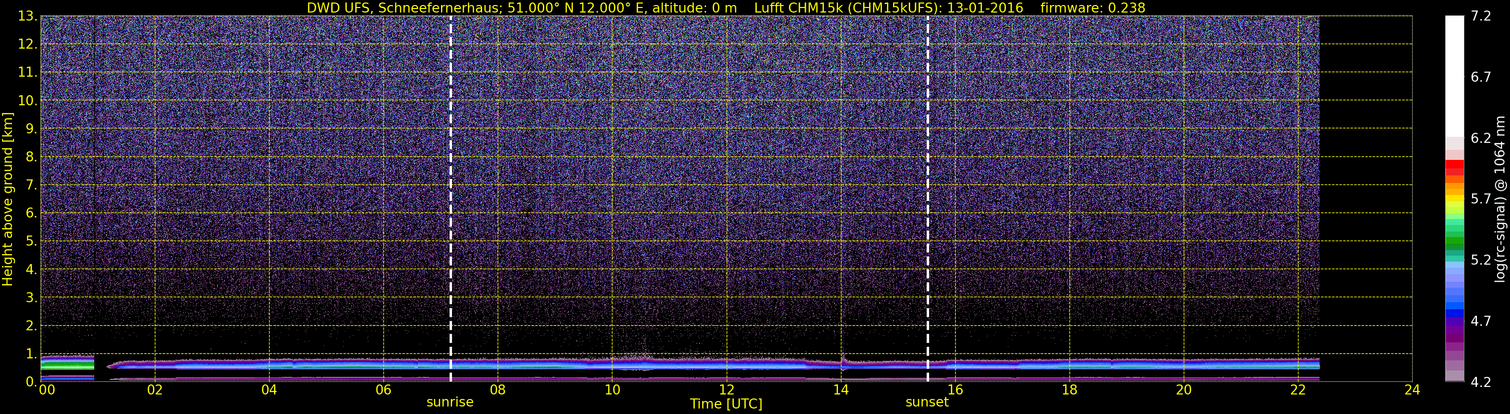The image size is (1510, 414).
Task: Click the colorbar value '4.2'
Action: click(1481, 382)
